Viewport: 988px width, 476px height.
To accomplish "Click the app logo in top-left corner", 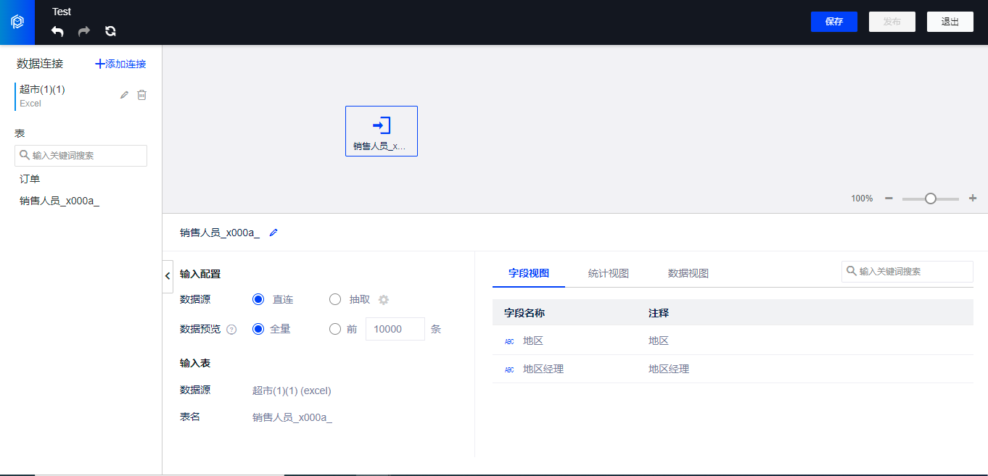I will [17, 22].
